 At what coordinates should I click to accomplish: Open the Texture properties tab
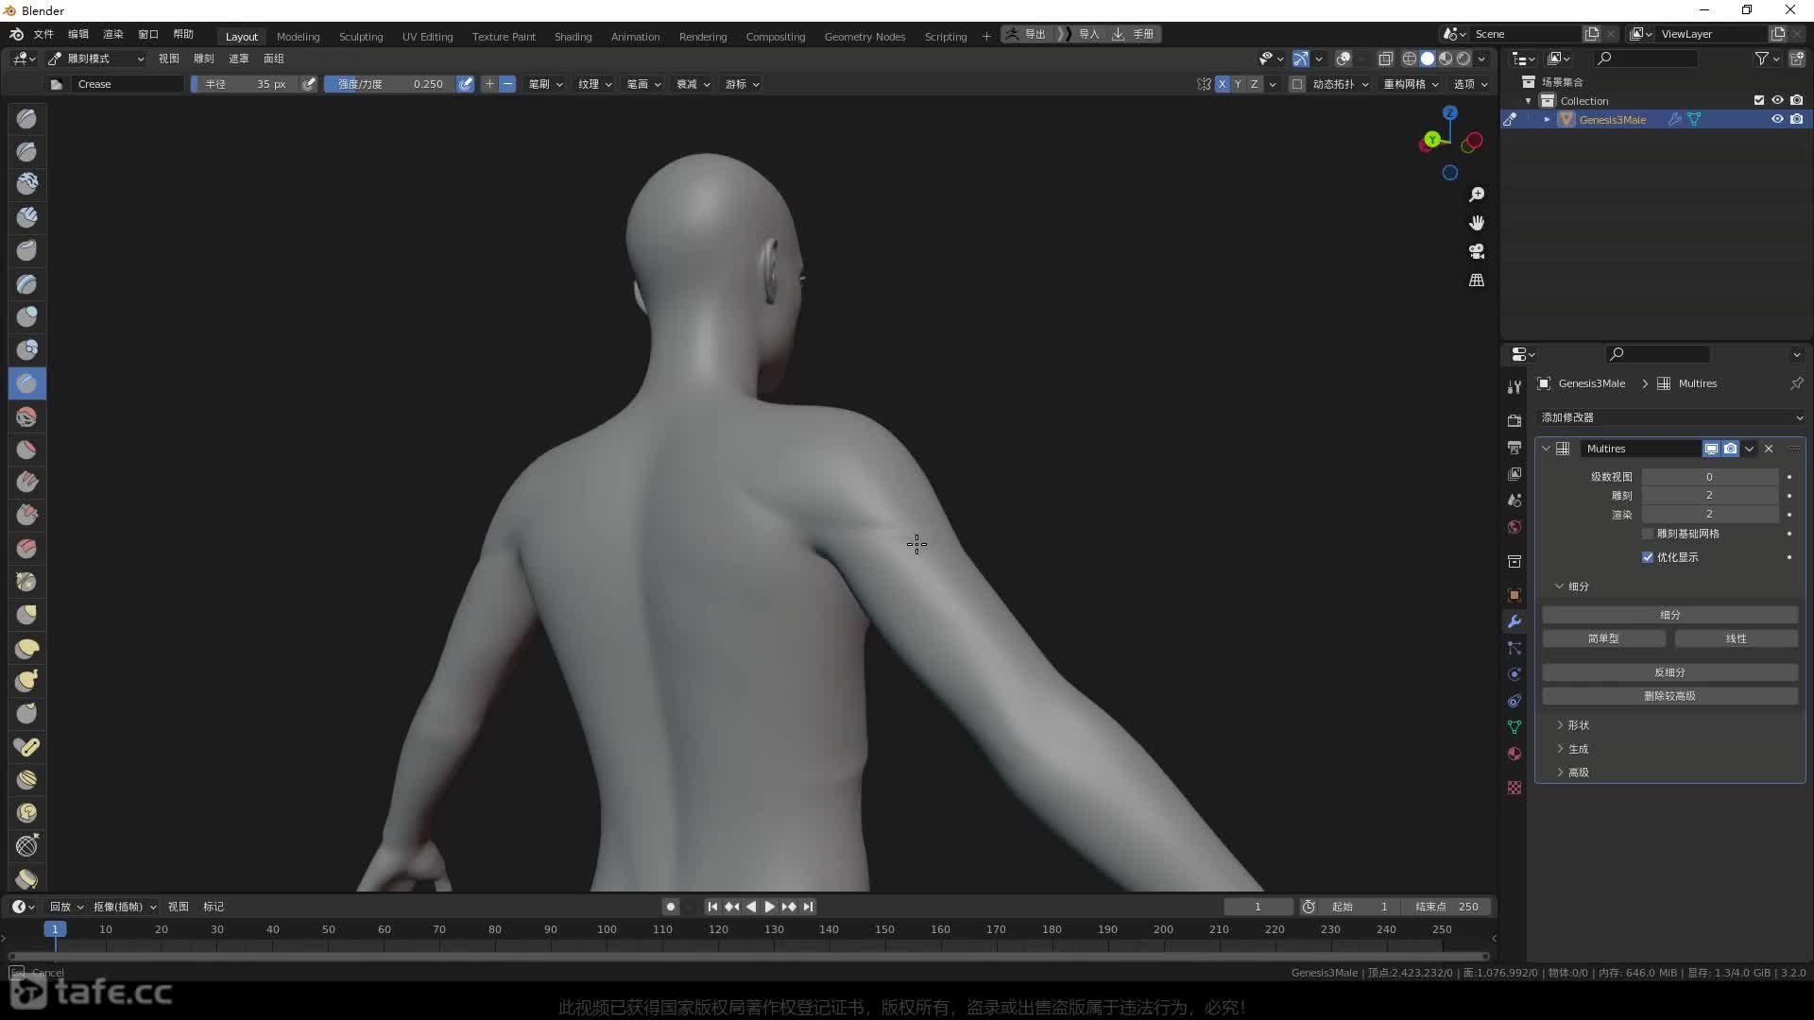1515,788
